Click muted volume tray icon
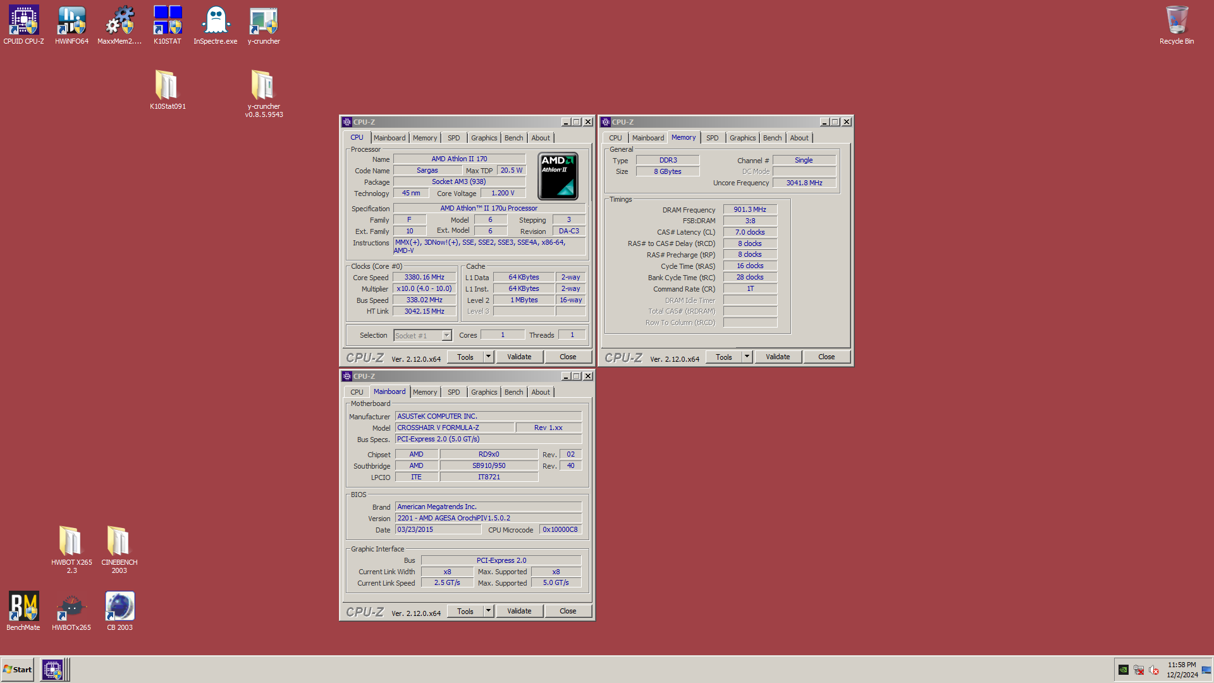The height and width of the screenshot is (683, 1214). [1154, 670]
